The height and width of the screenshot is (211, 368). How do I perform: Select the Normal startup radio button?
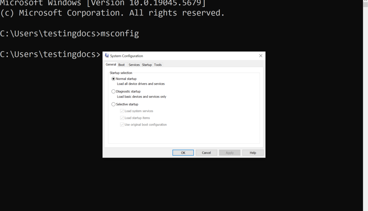pyautogui.click(x=114, y=79)
